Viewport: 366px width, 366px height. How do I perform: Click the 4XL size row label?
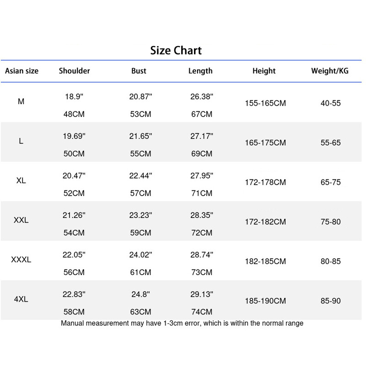pyautogui.click(x=21, y=300)
